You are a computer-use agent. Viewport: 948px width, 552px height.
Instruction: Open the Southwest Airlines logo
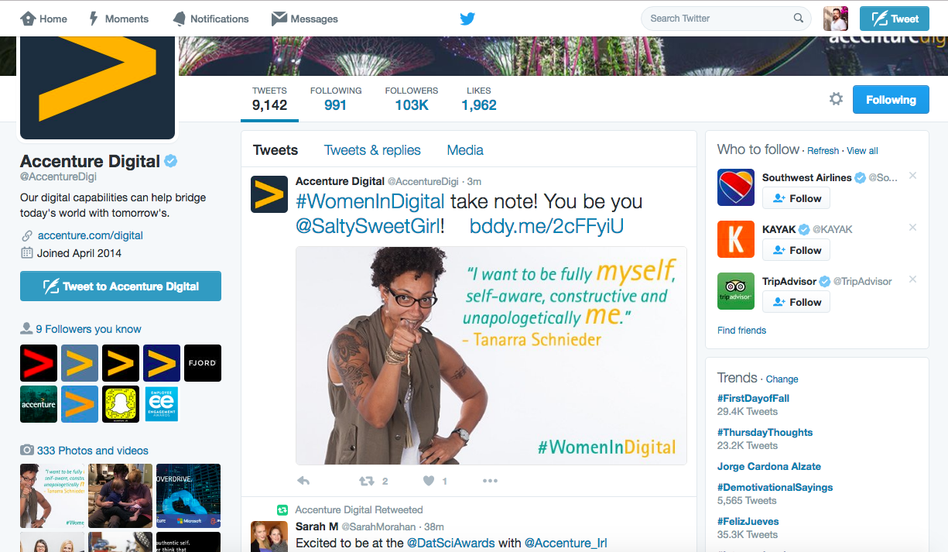(x=736, y=187)
